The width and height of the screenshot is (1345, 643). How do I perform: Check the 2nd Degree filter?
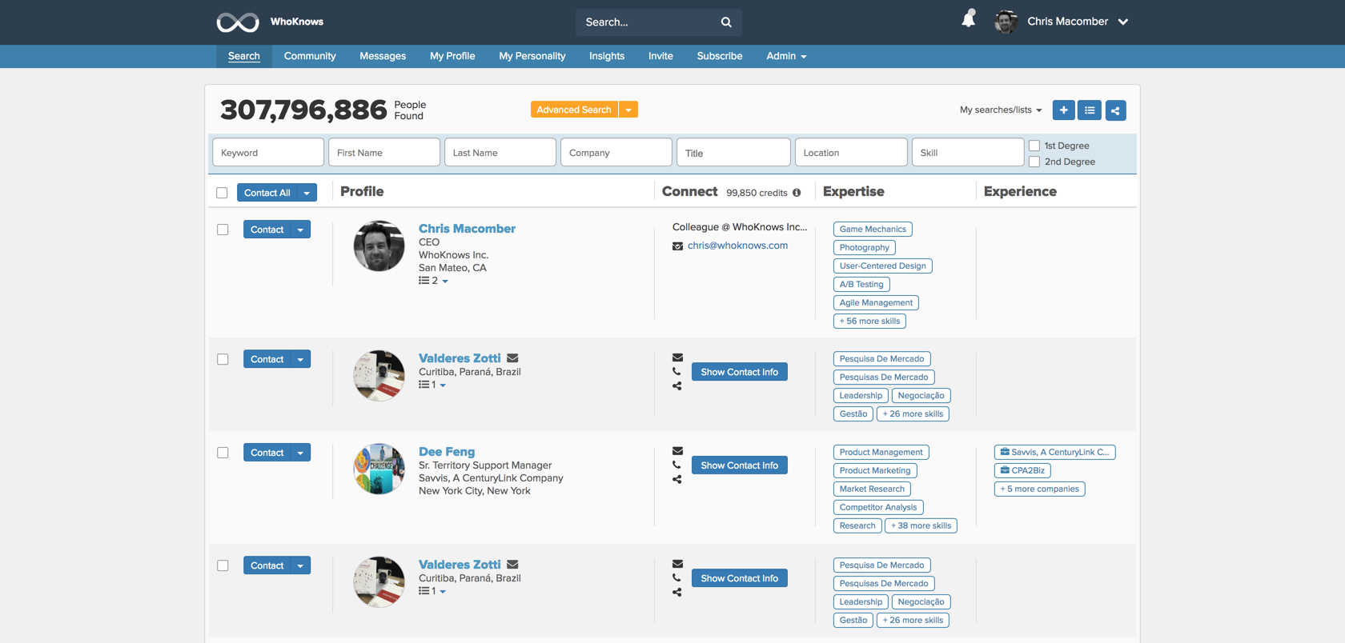(x=1034, y=162)
